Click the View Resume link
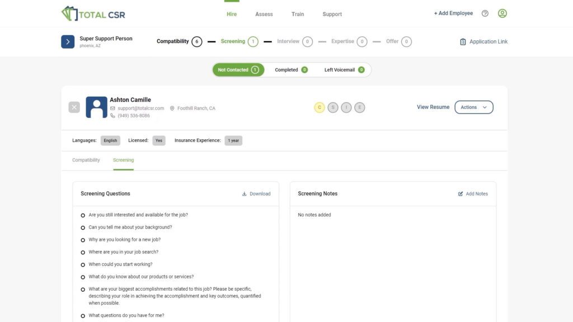Image resolution: width=573 pixels, height=322 pixels. click(x=433, y=107)
